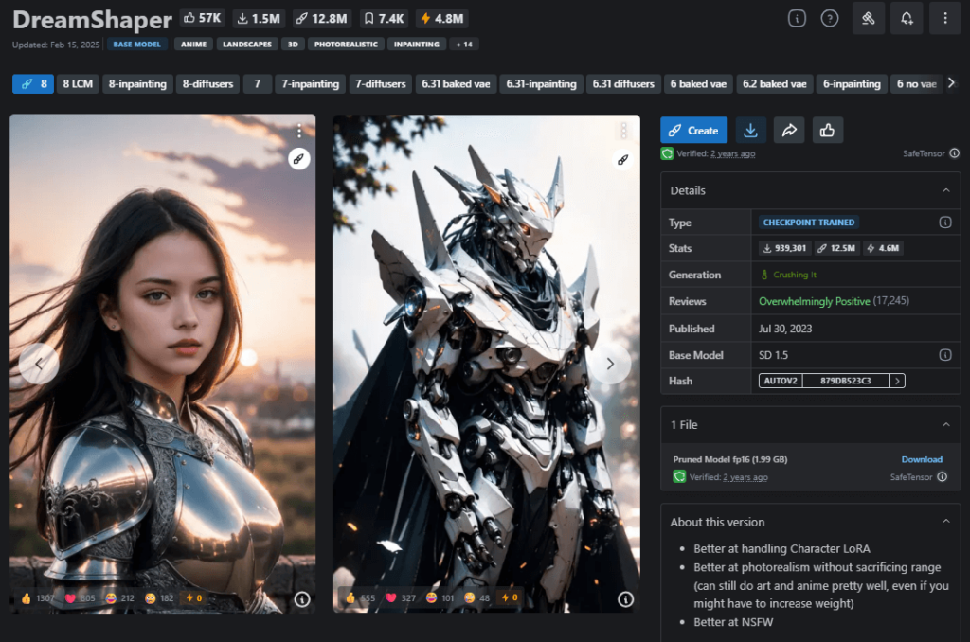Click the info icon next to SafeTensor
Viewport: 970px width, 642px height.
point(956,152)
